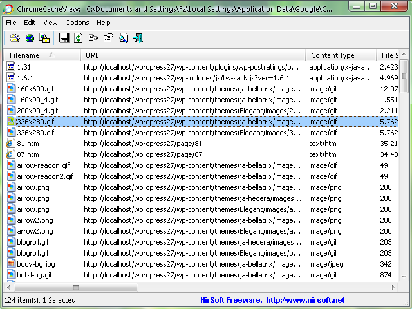
Task: Click the file icon of the 1.31 row
Action: click(11, 67)
